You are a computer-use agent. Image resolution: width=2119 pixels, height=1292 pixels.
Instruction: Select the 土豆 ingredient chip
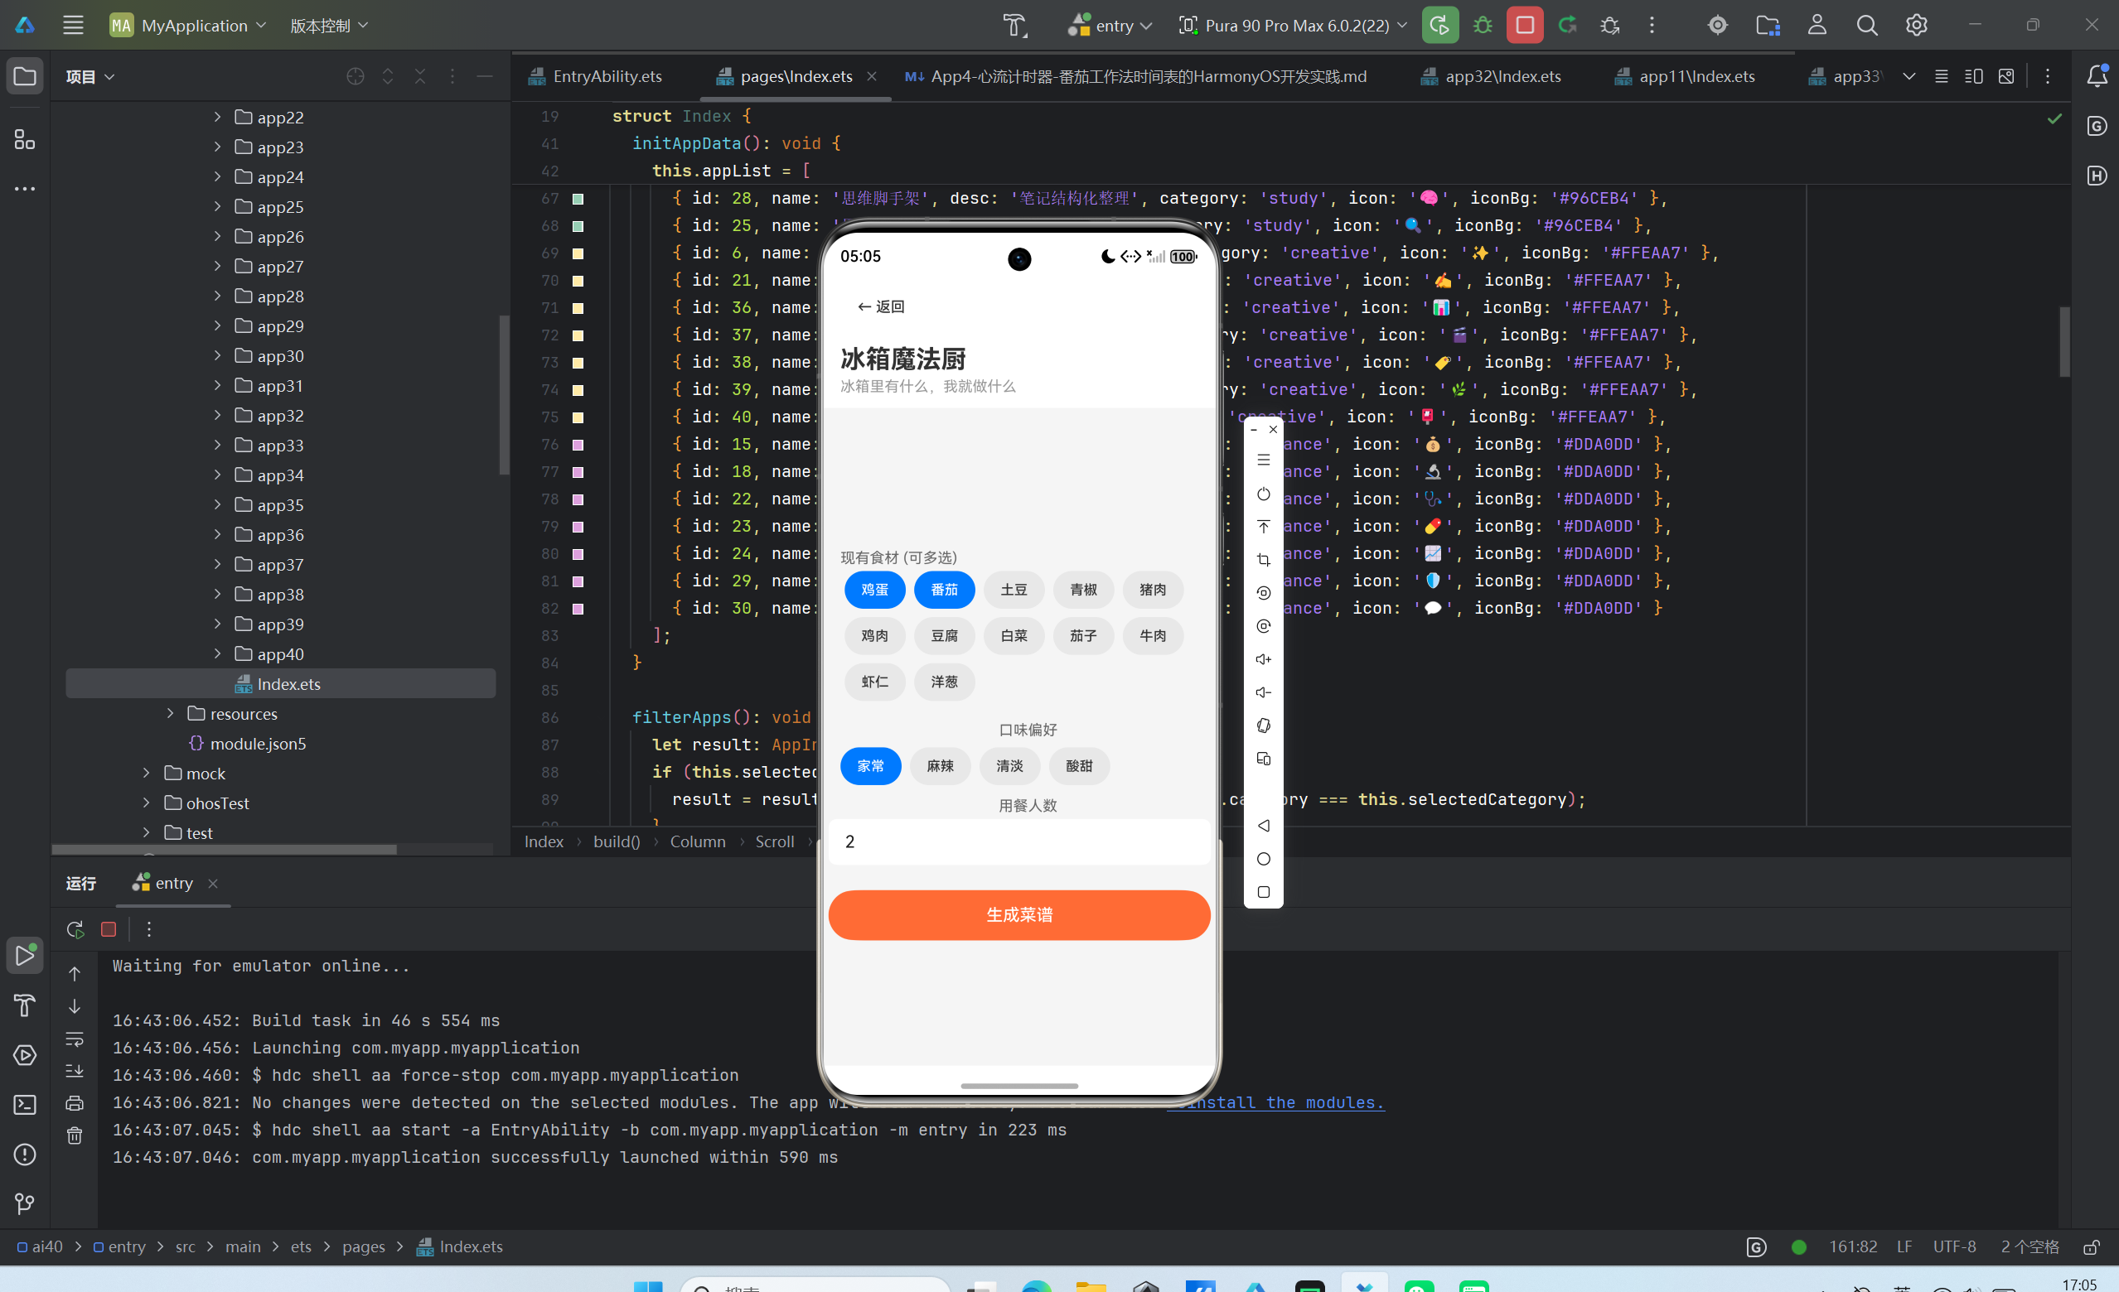click(1014, 590)
